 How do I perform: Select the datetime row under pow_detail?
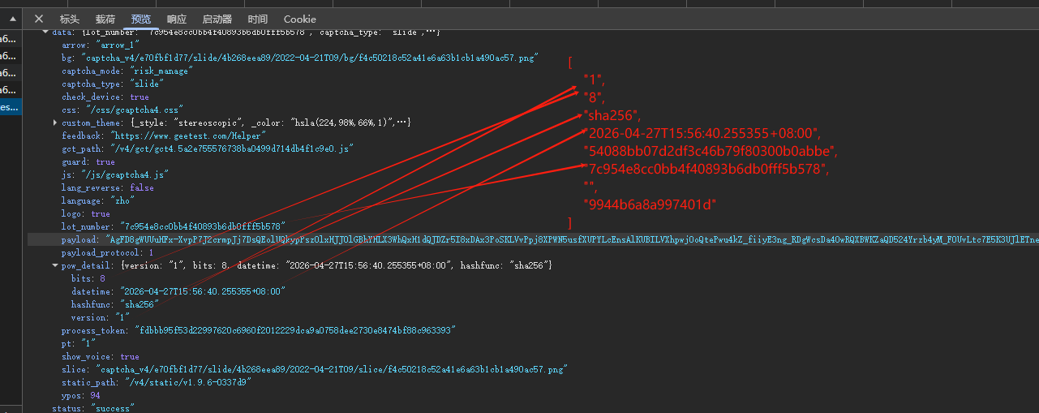(178, 291)
